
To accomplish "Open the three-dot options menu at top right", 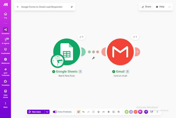I will [x=170, y=7].
